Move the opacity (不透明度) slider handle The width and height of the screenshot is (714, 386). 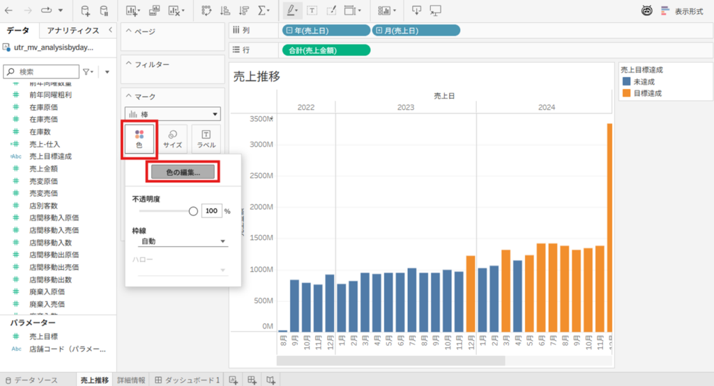click(x=193, y=211)
